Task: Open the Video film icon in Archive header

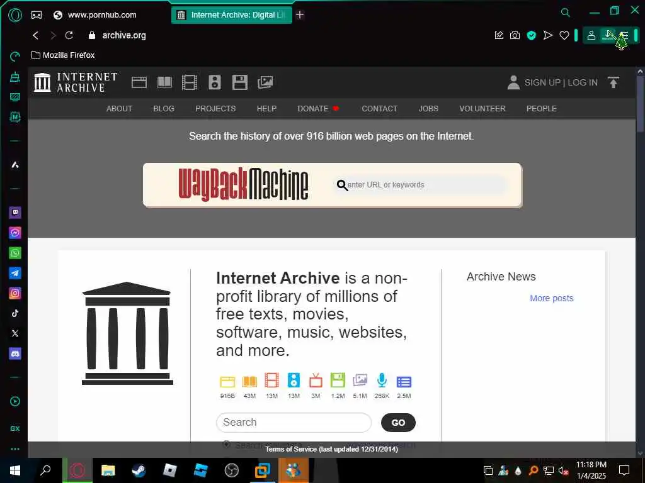Action: coord(189,82)
